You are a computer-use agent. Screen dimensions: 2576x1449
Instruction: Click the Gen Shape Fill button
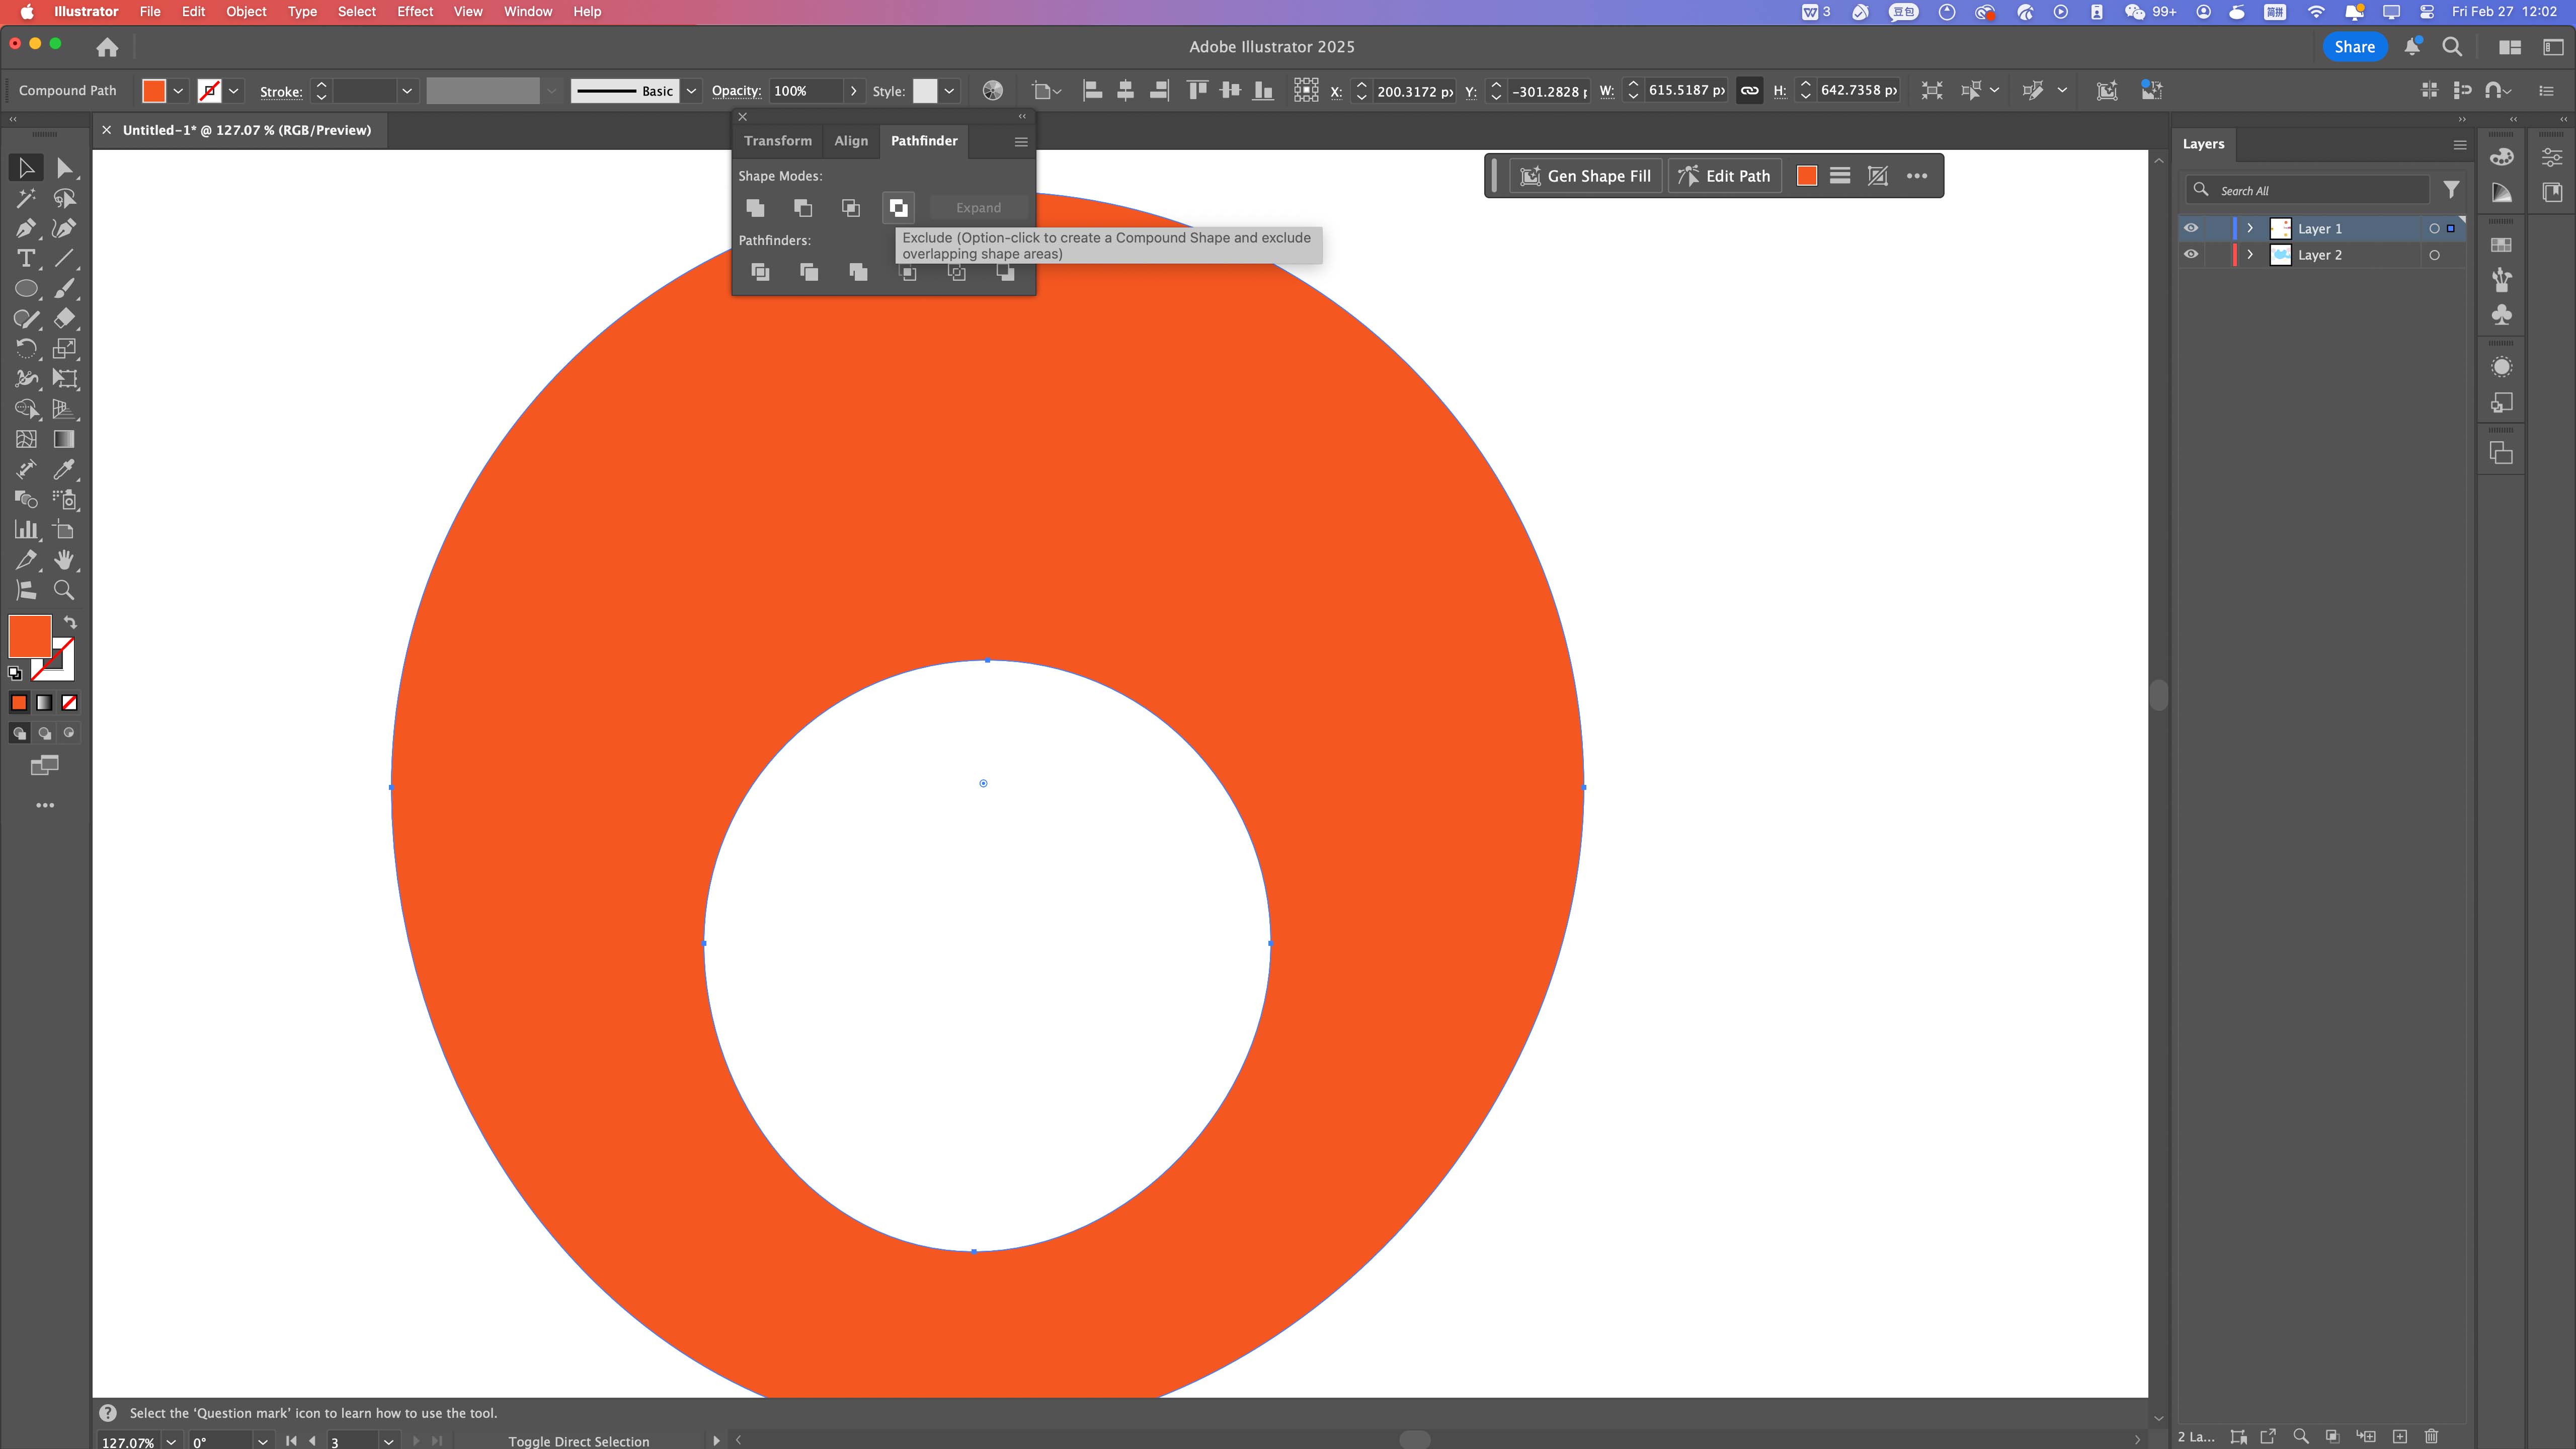[1585, 175]
